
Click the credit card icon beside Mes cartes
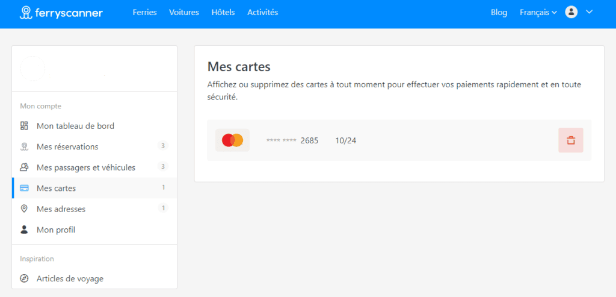point(24,188)
